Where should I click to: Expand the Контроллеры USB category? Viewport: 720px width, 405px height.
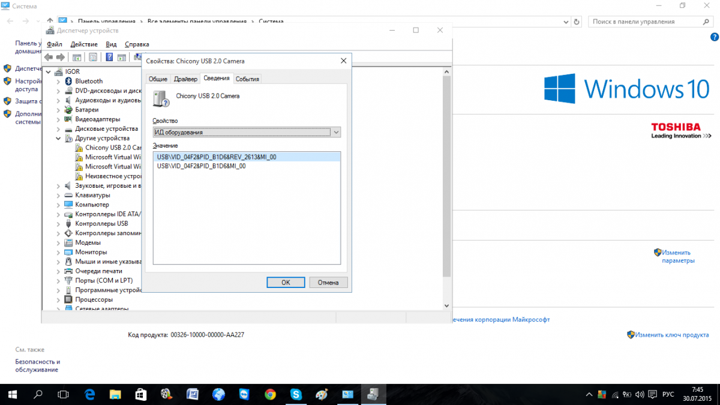(58, 223)
